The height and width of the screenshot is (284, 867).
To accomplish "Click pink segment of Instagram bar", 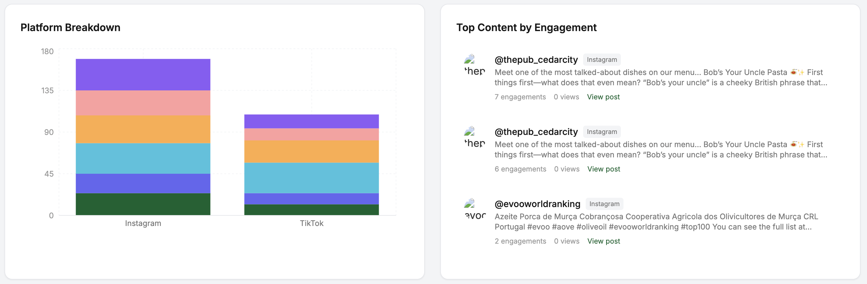I will (143, 103).
